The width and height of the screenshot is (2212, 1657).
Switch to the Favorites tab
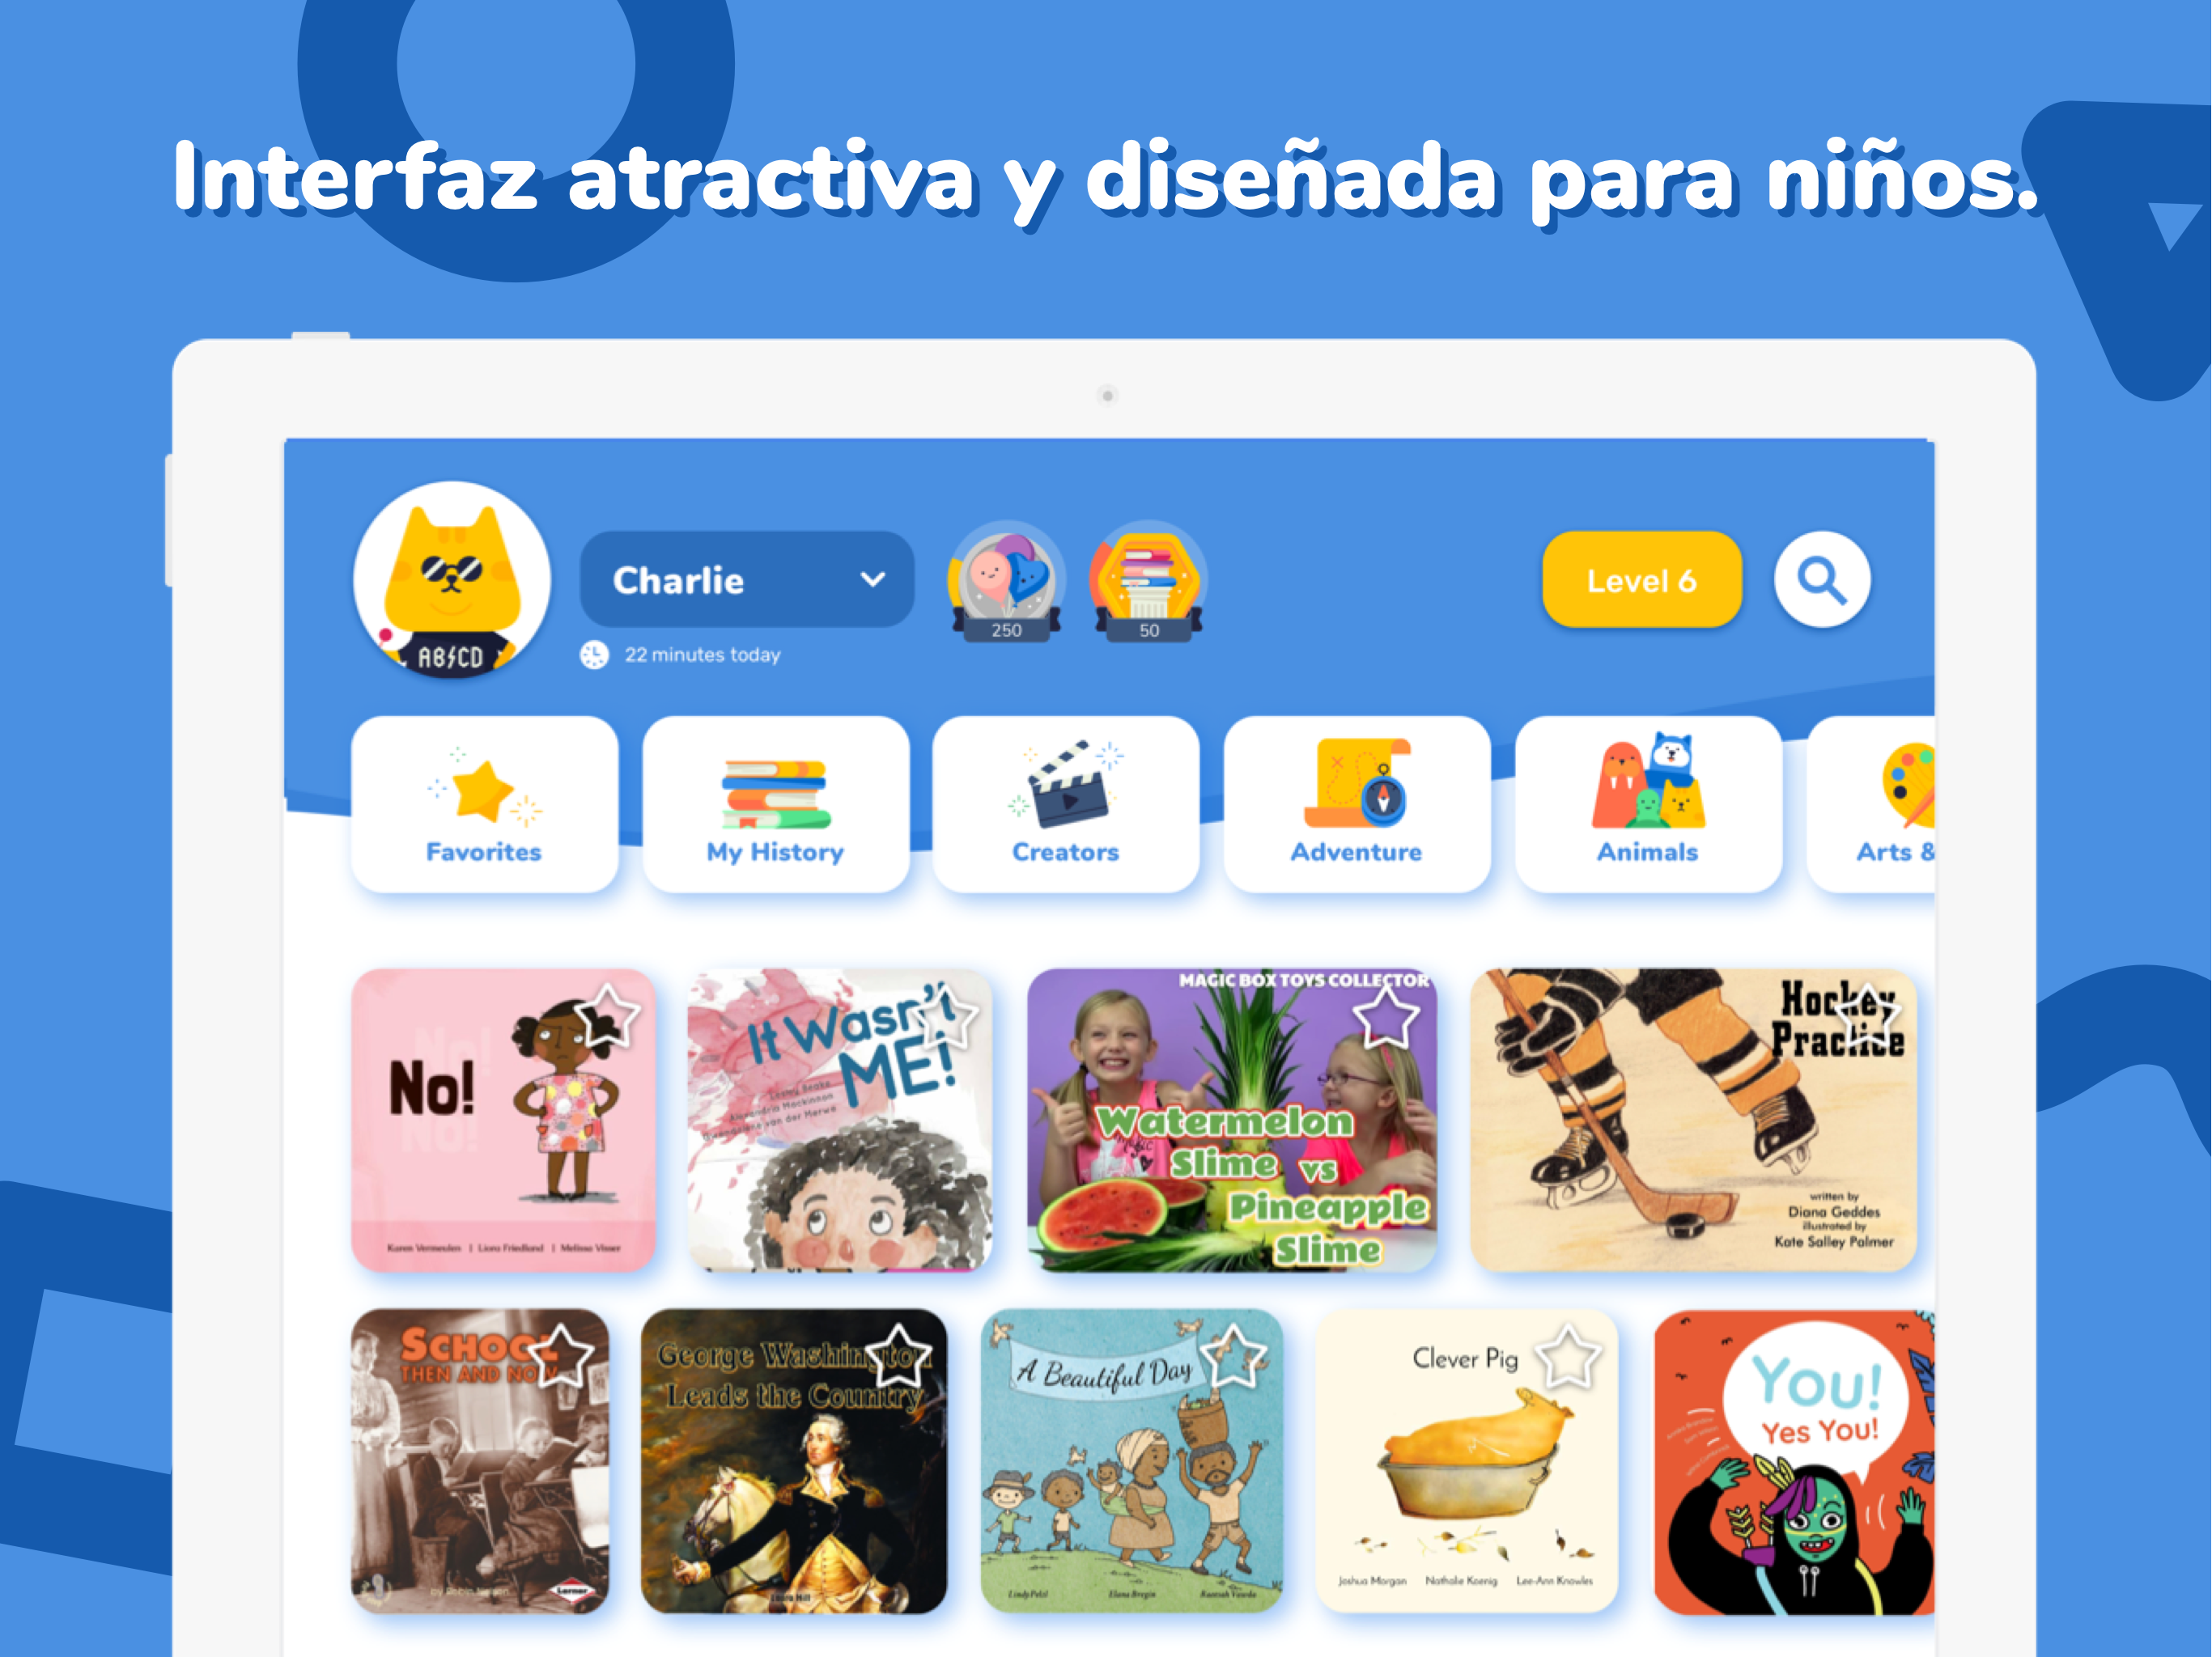(x=484, y=803)
